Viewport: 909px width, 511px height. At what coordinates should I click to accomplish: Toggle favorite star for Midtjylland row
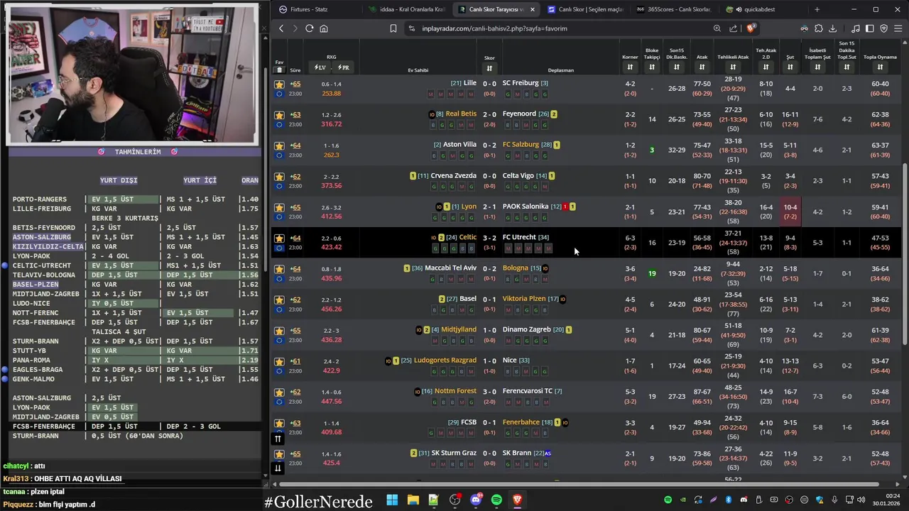pyautogui.click(x=279, y=331)
